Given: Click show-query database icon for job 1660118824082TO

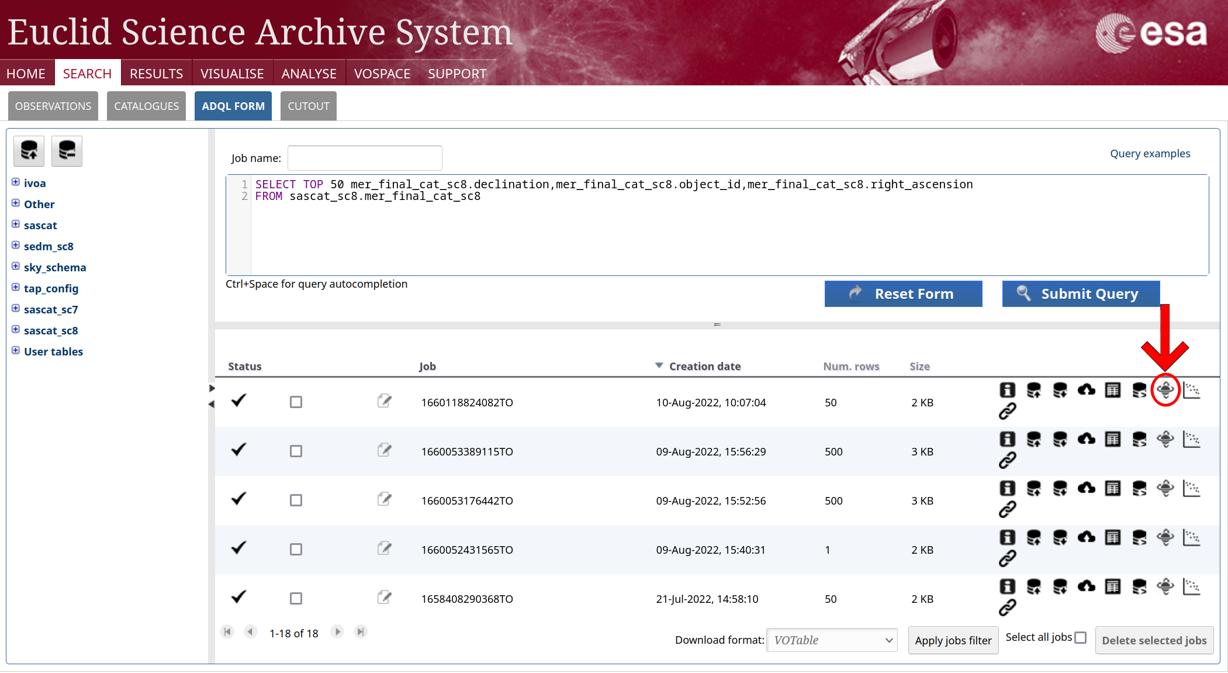Looking at the screenshot, I should 1139,390.
